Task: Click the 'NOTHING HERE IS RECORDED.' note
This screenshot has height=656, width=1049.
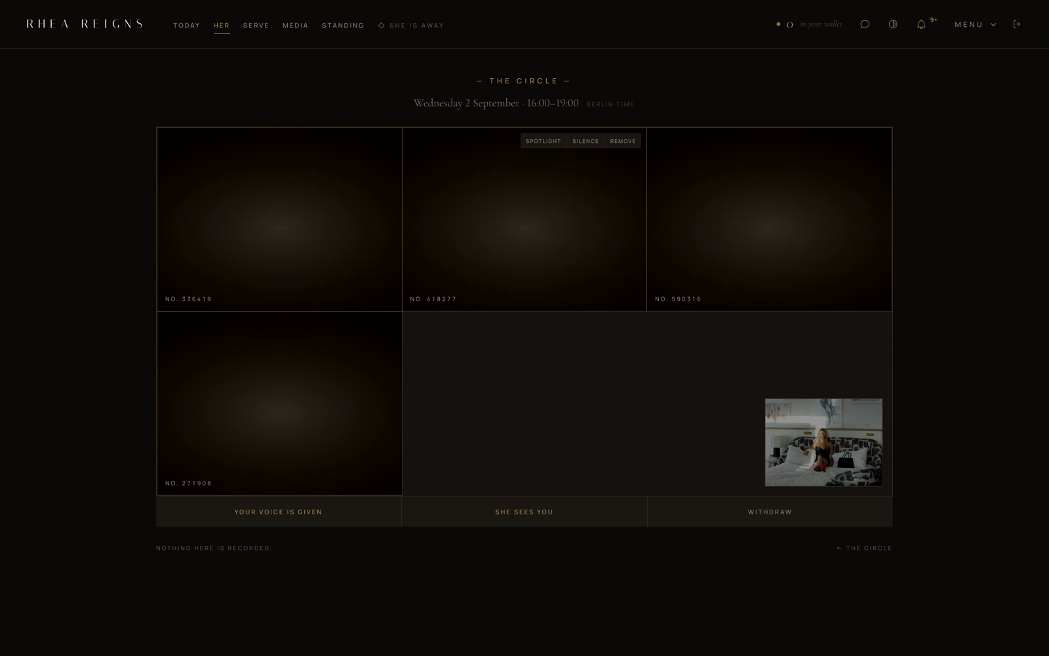Action: [214, 548]
